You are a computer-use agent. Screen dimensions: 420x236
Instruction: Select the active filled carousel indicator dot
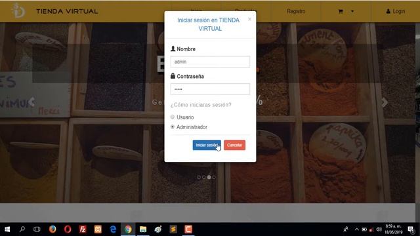(209, 177)
